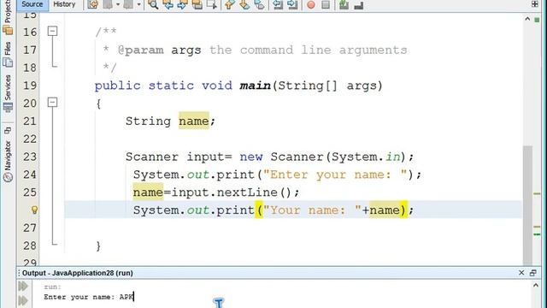Click the error stripe mark beside line 25
547x308 pixels.
pyautogui.click(x=537, y=193)
